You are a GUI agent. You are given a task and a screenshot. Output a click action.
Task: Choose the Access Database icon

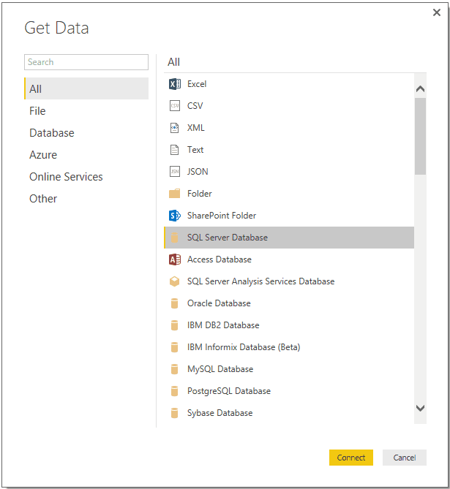click(x=175, y=259)
